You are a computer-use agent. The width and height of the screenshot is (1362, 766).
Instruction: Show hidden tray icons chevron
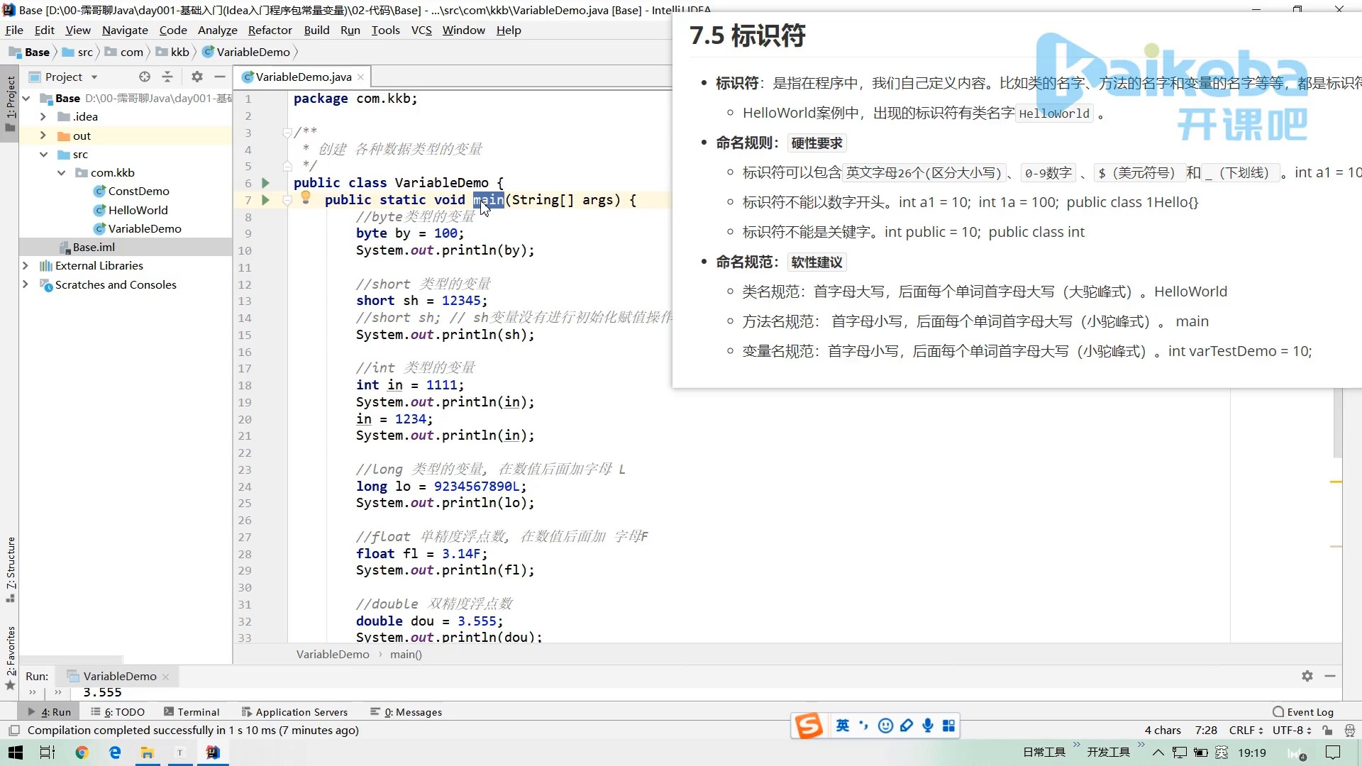[x=1158, y=753]
